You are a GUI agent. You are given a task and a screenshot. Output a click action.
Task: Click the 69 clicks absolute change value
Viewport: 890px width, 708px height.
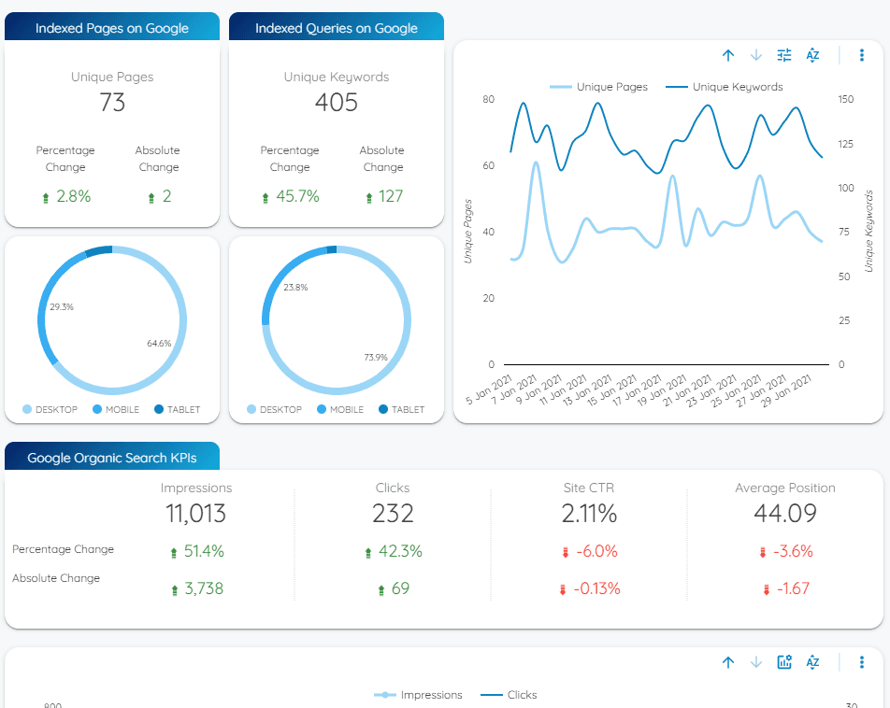pos(400,588)
